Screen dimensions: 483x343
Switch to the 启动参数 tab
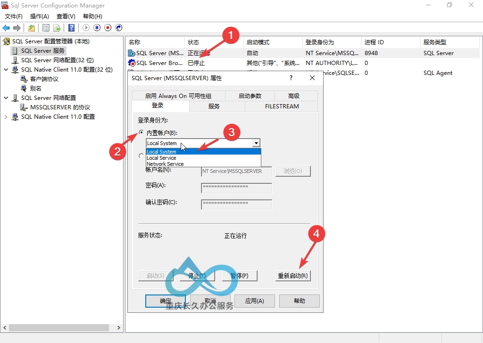pos(250,96)
